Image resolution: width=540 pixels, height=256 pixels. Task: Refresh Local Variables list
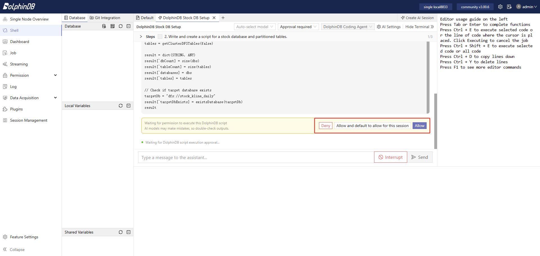[x=121, y=106]
